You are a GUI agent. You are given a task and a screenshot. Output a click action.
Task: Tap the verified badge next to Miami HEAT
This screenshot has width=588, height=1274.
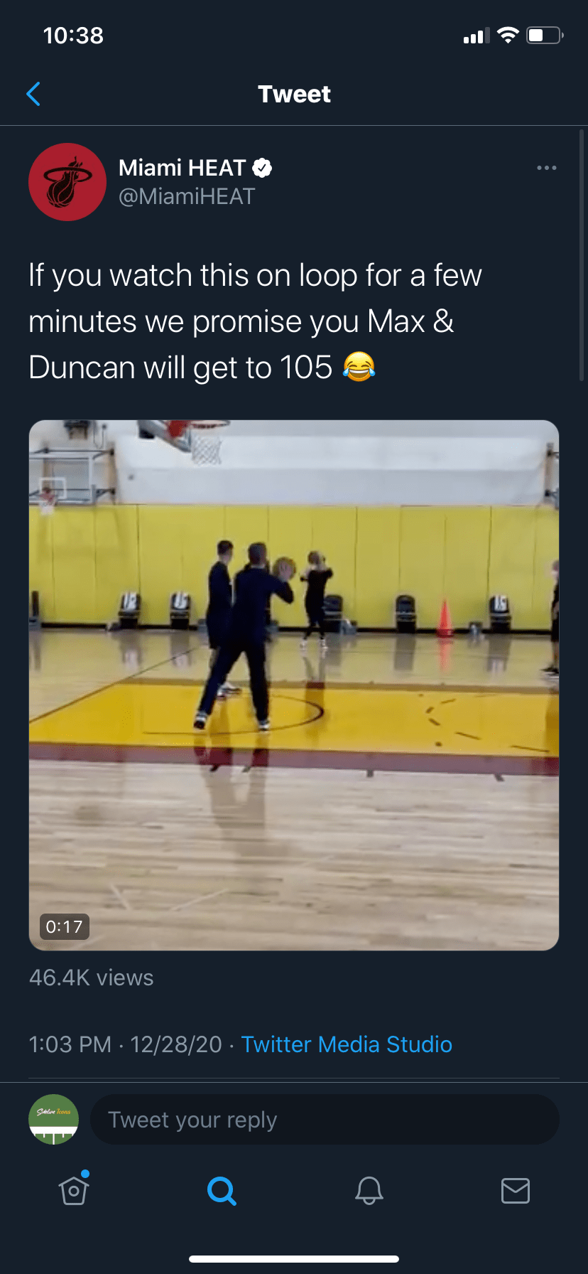(x=263, y=168)
